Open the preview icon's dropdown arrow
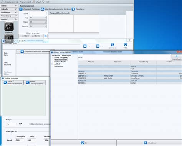 tap(103, 46)
